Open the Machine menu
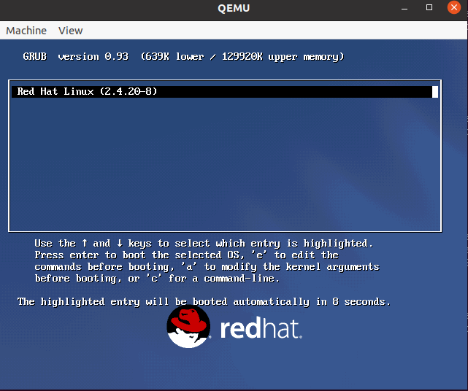Image resolution: width=468 pixels, height=391 pixels. [x=26, y=31]
